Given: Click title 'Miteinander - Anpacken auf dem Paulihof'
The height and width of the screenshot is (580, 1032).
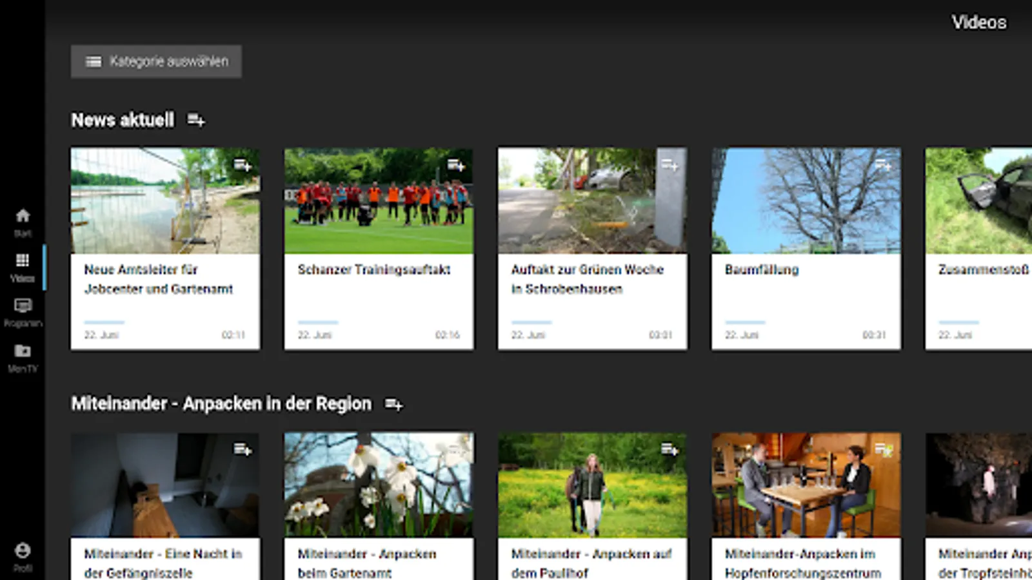Looking at the screenshot, I should click(591, 563).
